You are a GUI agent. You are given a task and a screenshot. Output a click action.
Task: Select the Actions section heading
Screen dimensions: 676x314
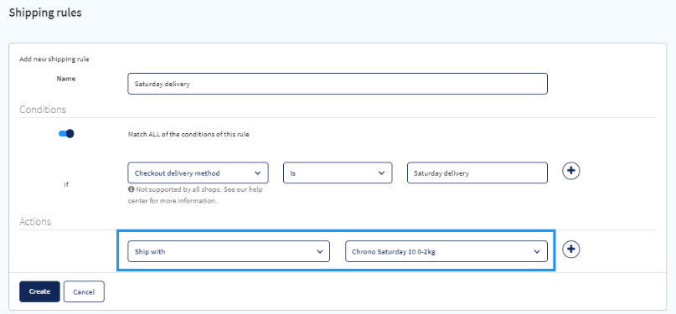tap(35, 222)
